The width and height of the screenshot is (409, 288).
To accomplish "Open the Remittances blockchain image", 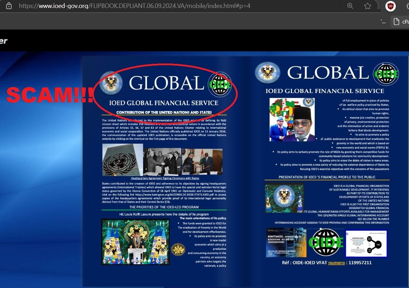I will 286,243.
